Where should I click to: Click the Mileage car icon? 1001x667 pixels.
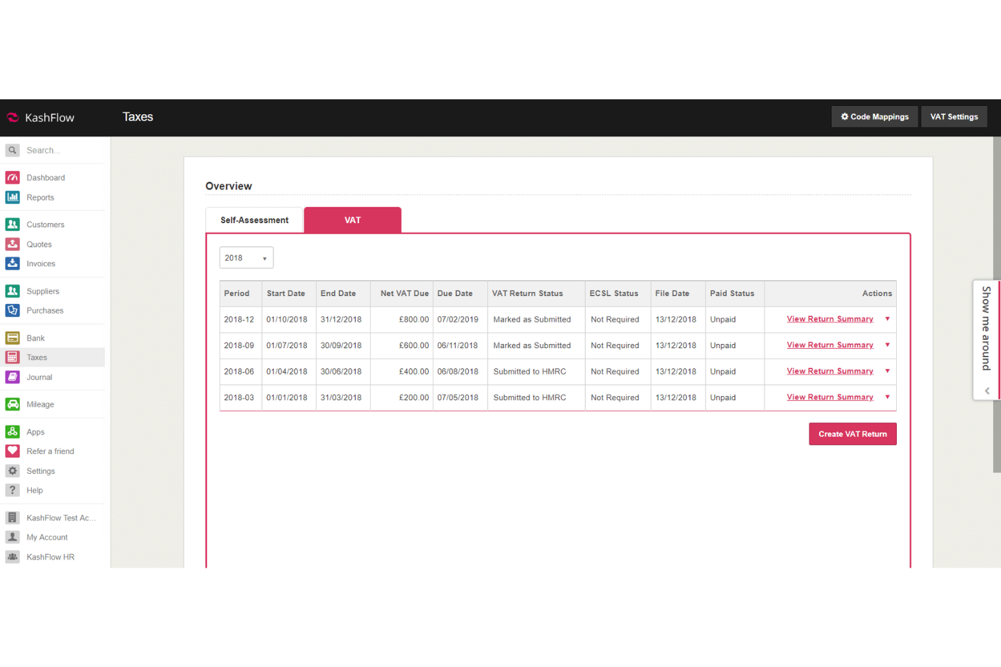pyautogui.click(x=12, y=404)
